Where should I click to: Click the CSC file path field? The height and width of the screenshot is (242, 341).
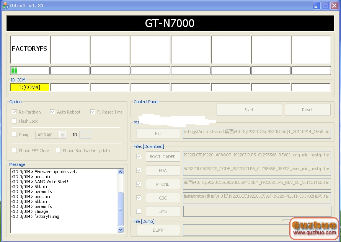pos(257,198)
